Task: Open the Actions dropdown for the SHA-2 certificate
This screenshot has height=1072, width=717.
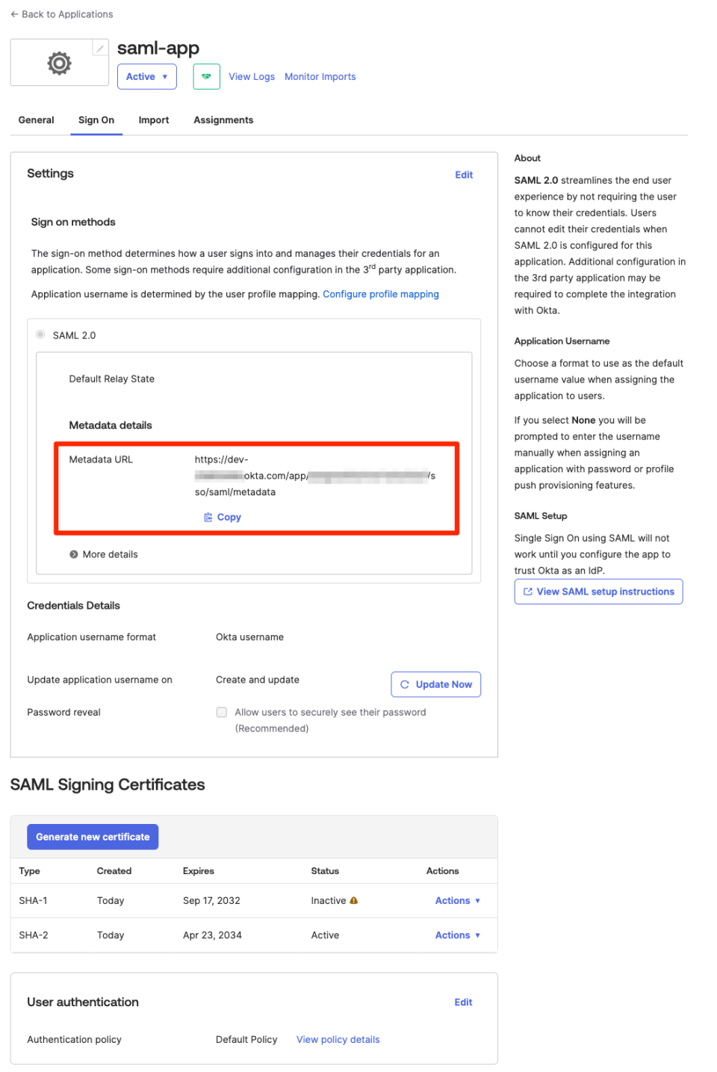Action: pos(457,935)
